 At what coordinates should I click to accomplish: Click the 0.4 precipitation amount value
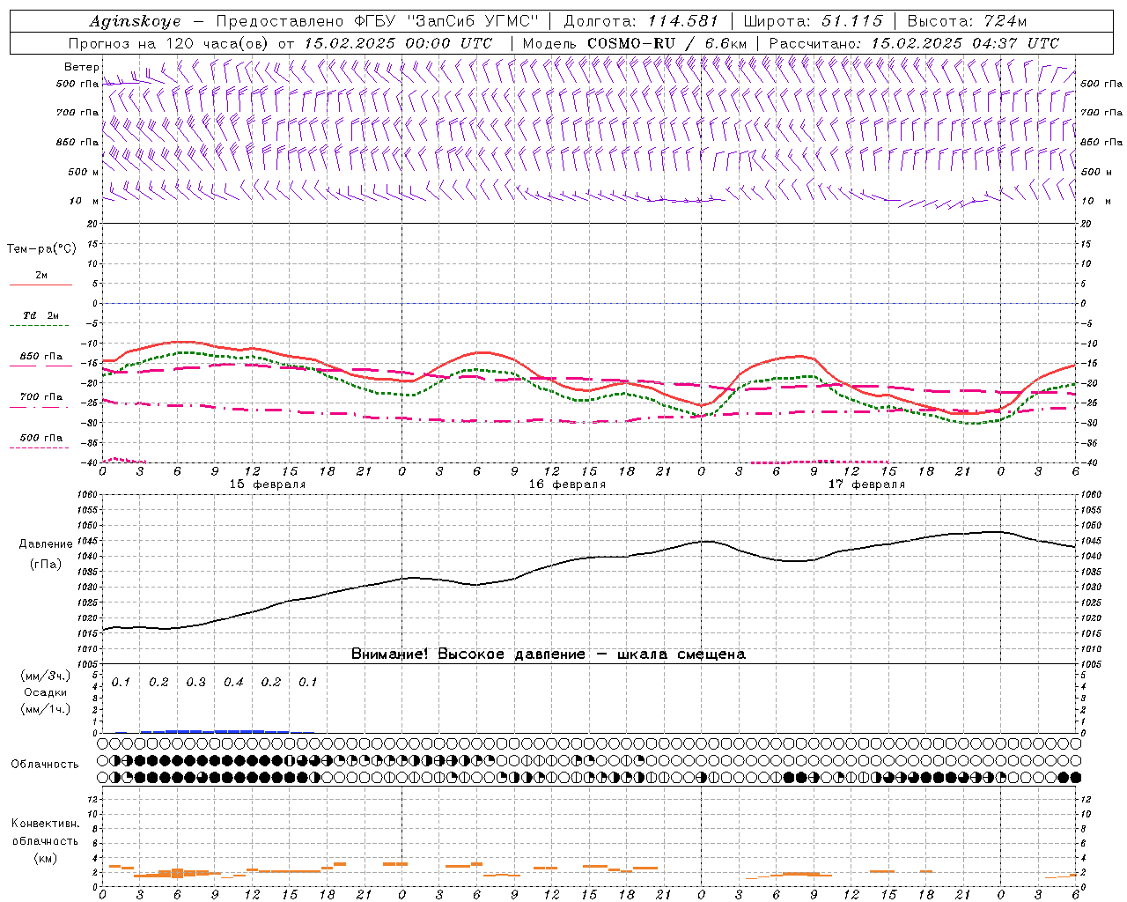tap(233, 682)
